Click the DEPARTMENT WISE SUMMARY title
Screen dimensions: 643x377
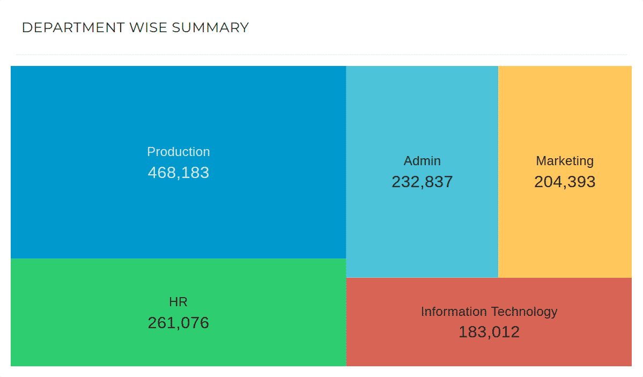click(135, 27)
